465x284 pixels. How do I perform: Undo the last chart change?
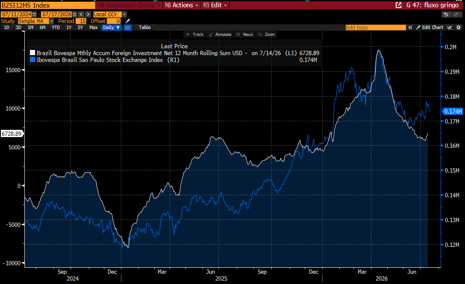click(x=446, y=14)
